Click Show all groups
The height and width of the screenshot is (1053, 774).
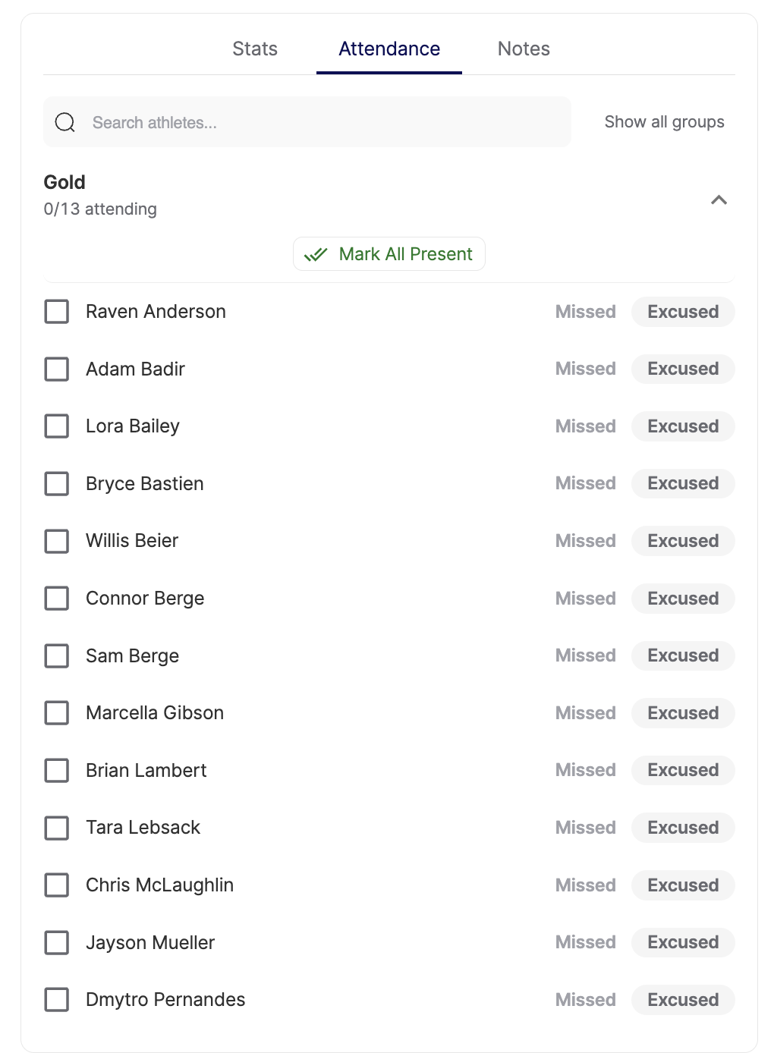(664, 122)
